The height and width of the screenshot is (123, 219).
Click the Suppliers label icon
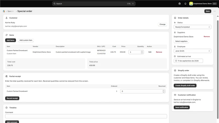coord(175,32)
